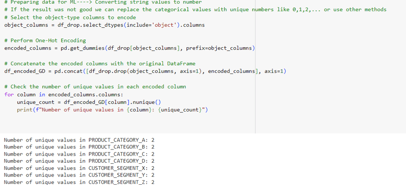Viewport: 406px width, 185px height.
Task: Click the 'Preparing data for ML' comment line
Action: [x=103, y=3]
